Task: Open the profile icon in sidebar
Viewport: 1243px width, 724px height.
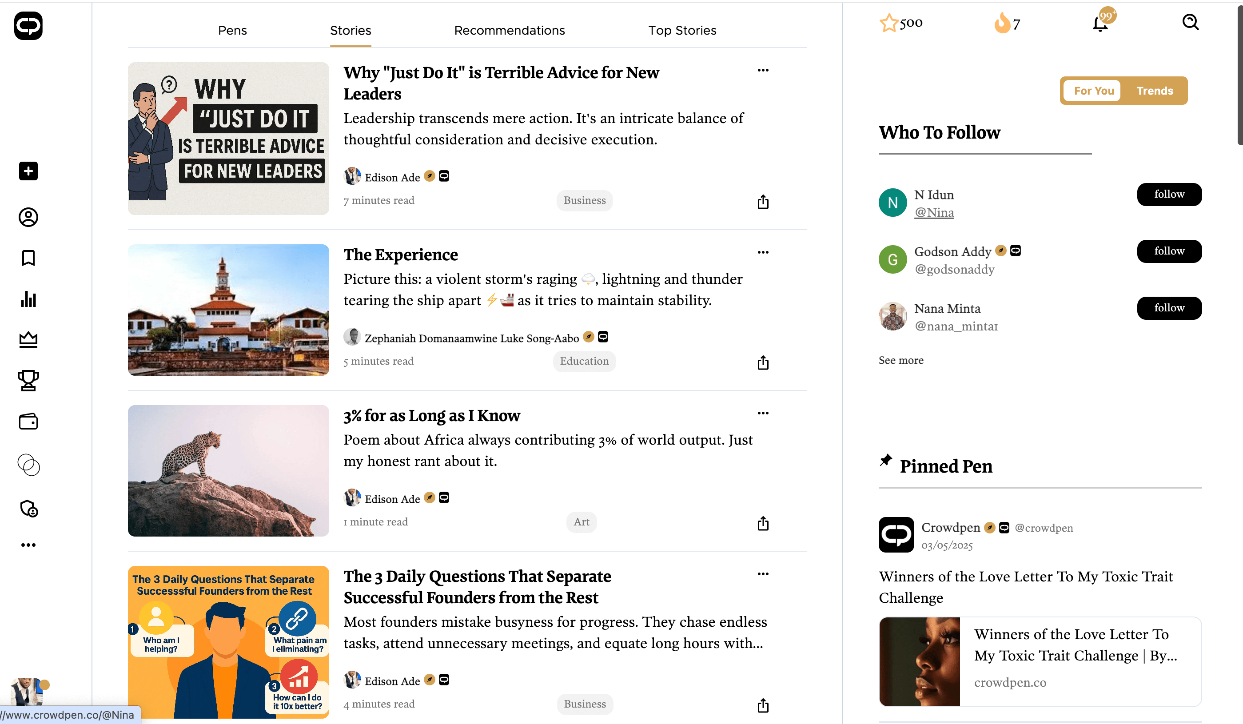Action: point(28,218)
